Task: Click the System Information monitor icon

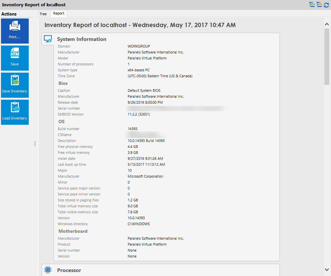Action: (x=48, y=39)
